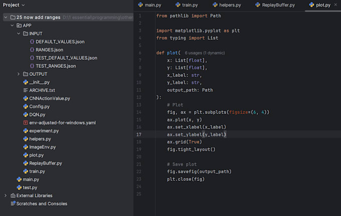Click line number 6 in the gutter

(x=140, y=53)
